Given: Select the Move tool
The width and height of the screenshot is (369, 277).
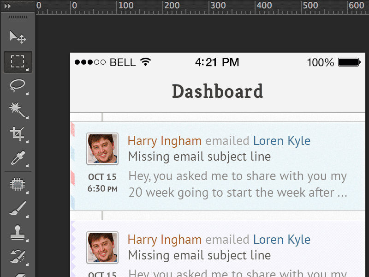Looking at the screenshot, I should click(x=18, y=37).
